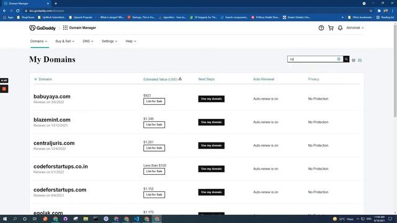
Task: Click Use my domain for babuyaya.com
Action: (211, 99)
